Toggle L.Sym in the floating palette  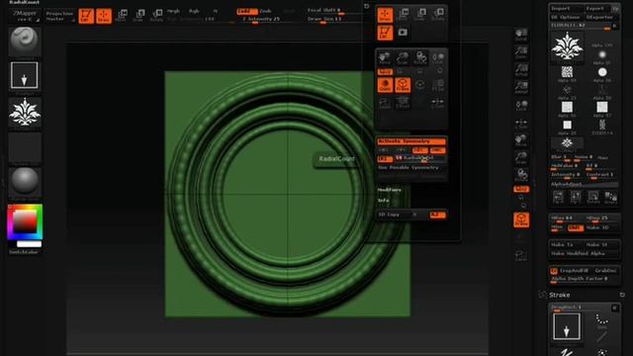pyautogui.click(x=438, y=103)
